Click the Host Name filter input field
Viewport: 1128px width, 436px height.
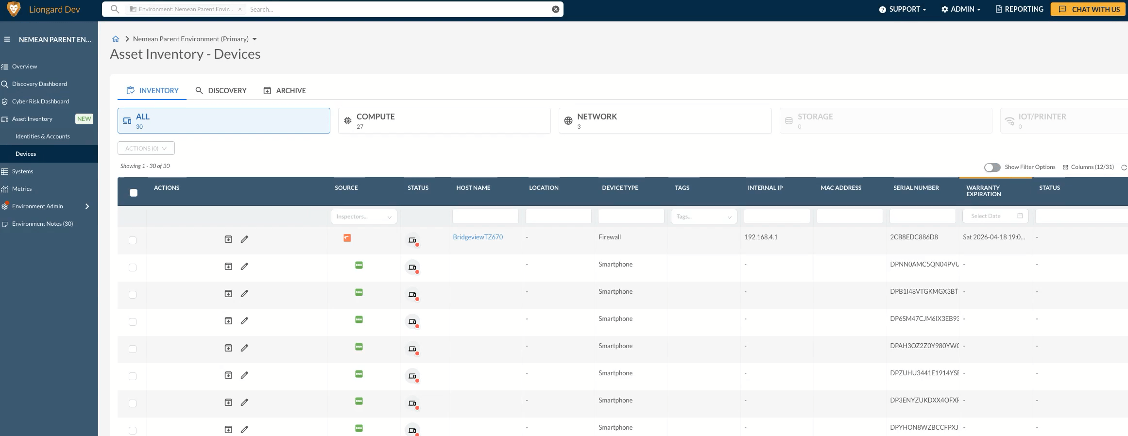coord(485,216)
